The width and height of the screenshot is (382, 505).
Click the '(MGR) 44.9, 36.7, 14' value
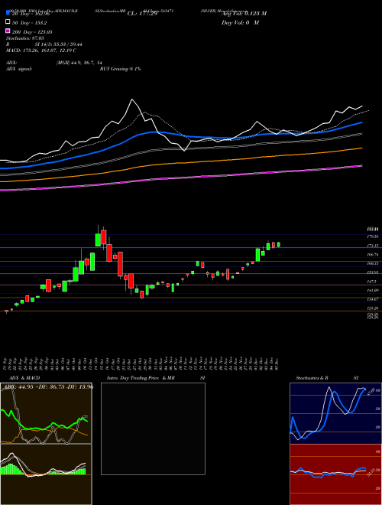coord(79,63)
